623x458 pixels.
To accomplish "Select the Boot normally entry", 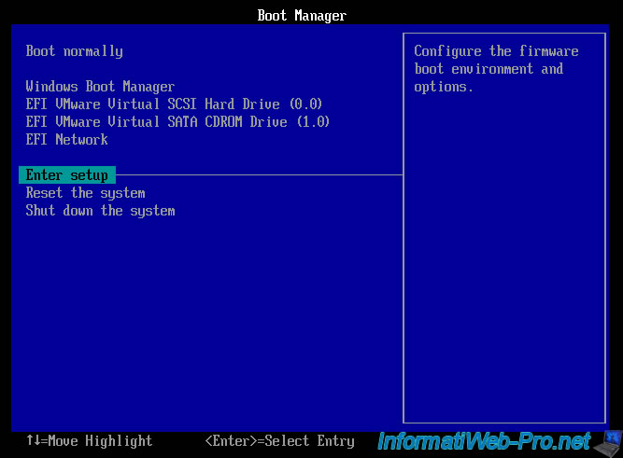I will click(x=75, y=51).
